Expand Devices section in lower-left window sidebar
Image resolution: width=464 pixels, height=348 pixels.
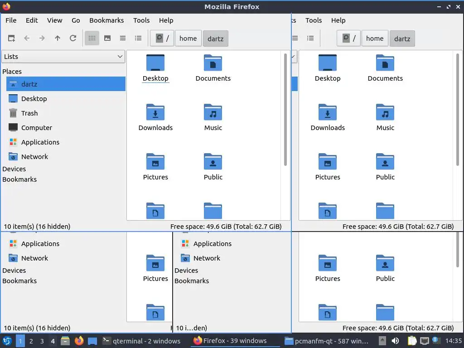click(x=14, y=271)
